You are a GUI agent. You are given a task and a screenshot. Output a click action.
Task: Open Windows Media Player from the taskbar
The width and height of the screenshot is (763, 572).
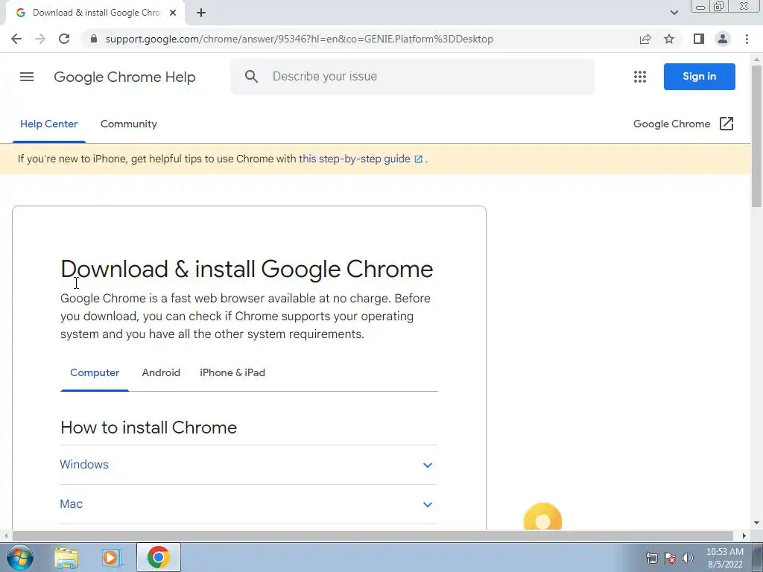(112, 558)
